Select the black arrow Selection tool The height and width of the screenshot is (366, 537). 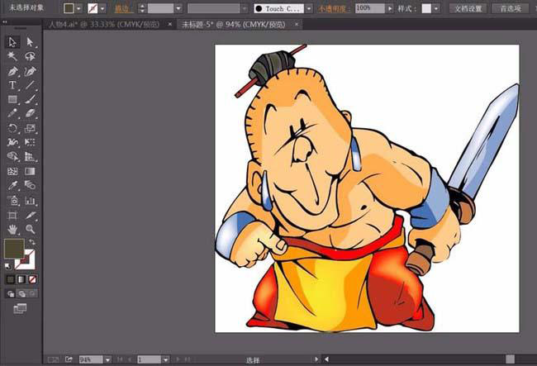point(12,42)
